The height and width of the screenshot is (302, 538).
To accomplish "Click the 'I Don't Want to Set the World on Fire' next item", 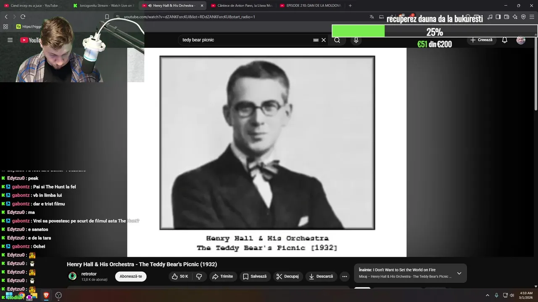I will tap(404, 270).
